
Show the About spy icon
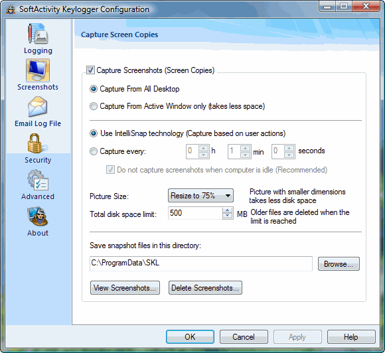(38, 216)
